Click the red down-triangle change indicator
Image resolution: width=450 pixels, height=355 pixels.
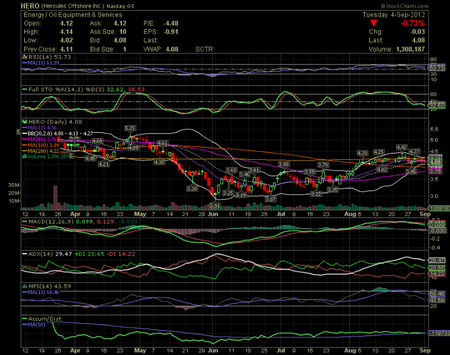click(374, 24)
